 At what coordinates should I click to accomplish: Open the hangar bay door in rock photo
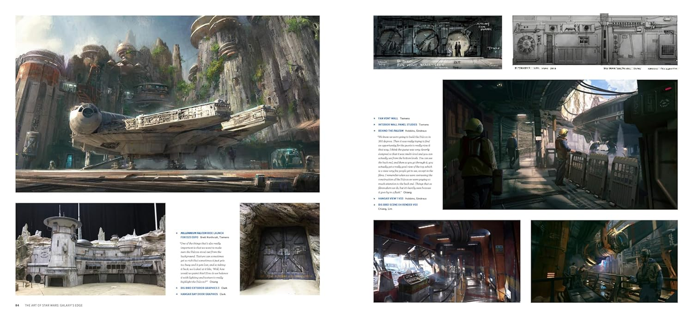coord(280,249)
